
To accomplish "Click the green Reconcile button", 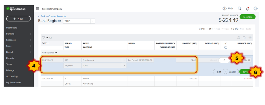I will (247, 17).
